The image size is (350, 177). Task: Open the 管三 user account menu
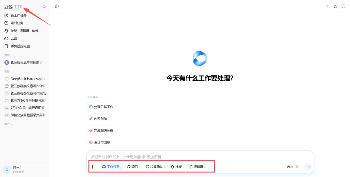coord(17,169)
